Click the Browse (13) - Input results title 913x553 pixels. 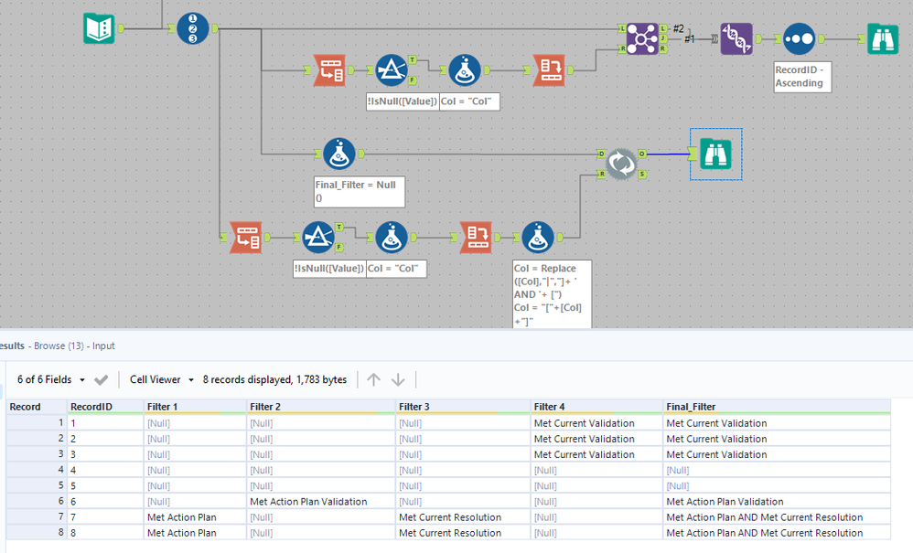pos(74,346)
